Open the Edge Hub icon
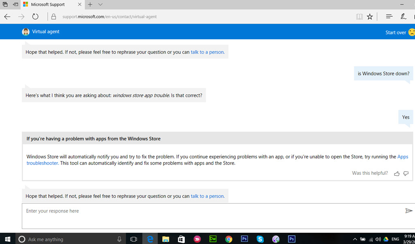415x244 pixels. (x=389, y=17)
